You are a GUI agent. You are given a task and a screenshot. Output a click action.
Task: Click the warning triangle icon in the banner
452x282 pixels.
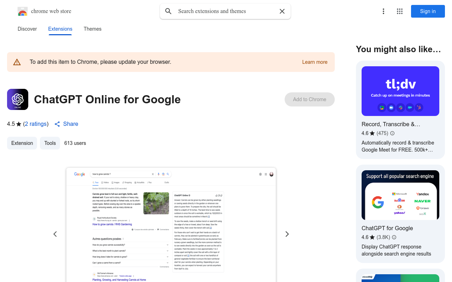pos(17,62)
